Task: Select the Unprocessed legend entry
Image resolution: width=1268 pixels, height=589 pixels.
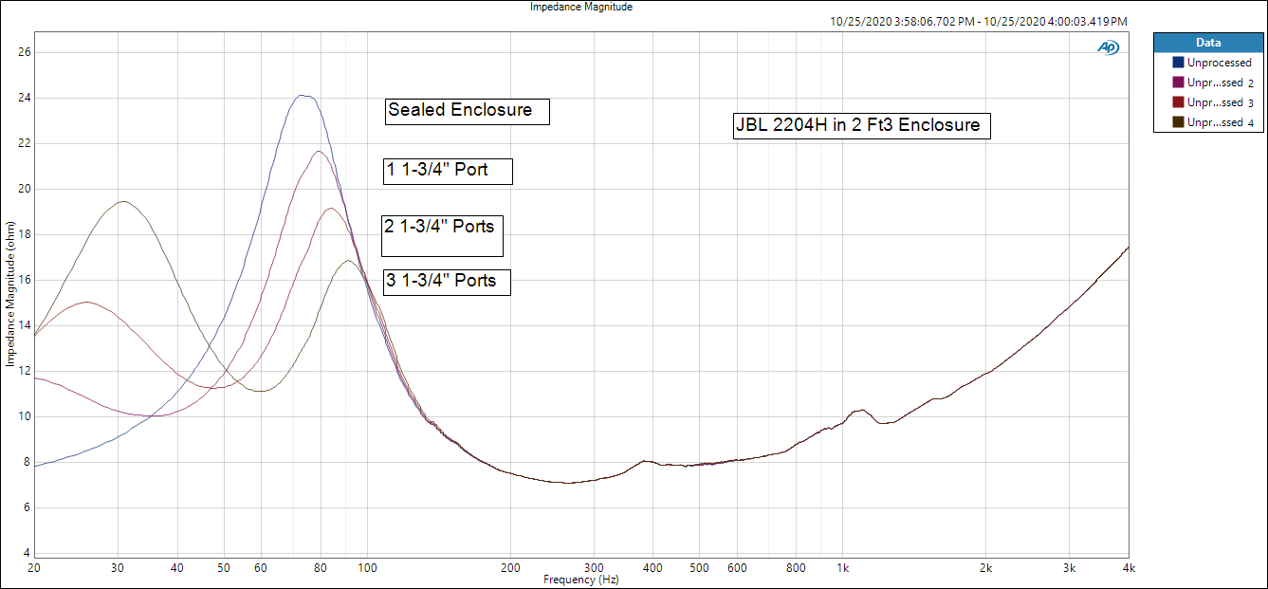Action: point(1219,63)
